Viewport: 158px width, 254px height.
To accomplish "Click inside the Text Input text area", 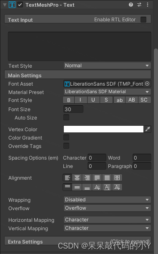I will 80,46.
